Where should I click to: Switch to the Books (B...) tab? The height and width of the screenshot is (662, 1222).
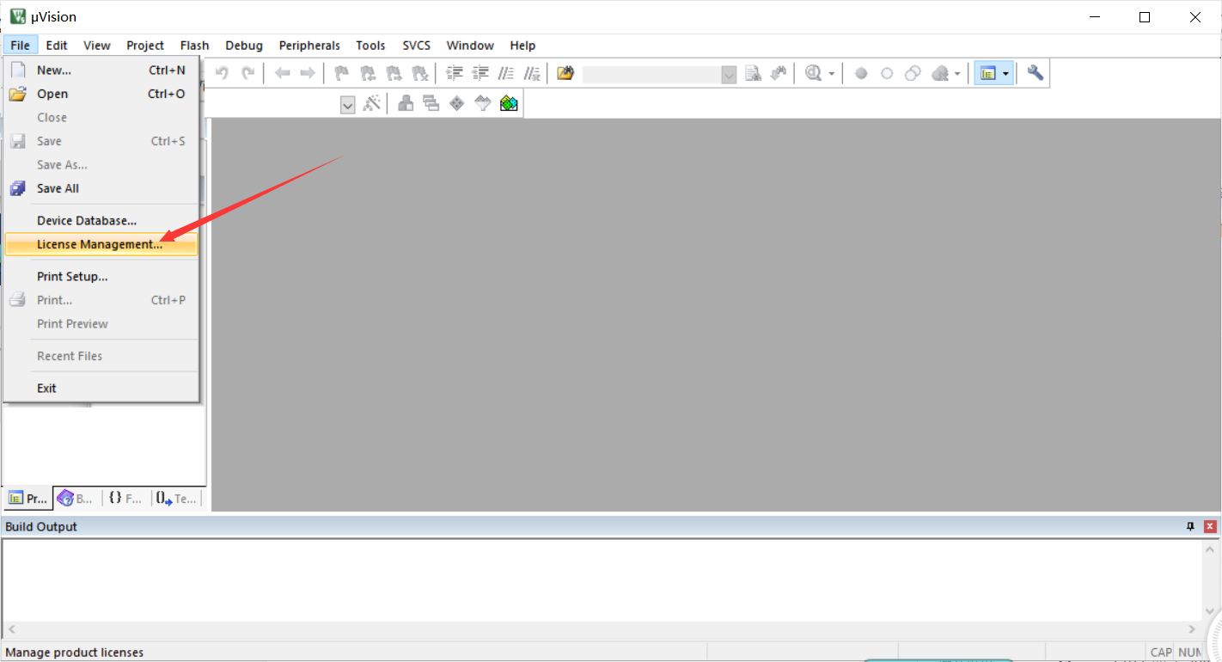click(x=76, y=499)
